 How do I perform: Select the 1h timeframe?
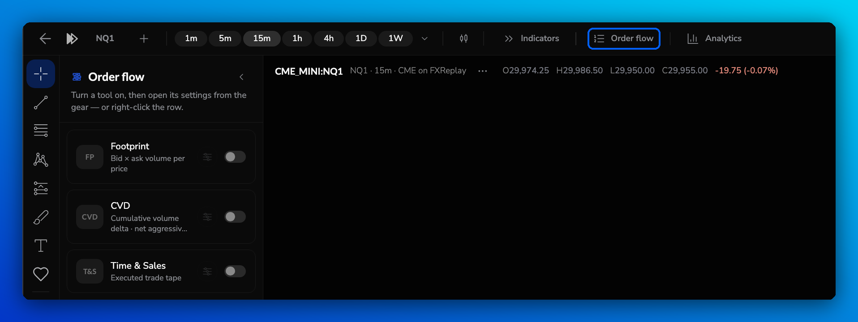[x=297, y=38]
